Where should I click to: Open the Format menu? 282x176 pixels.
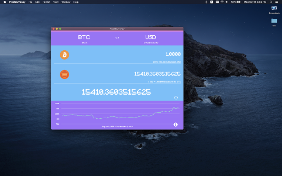pos(47,2)
